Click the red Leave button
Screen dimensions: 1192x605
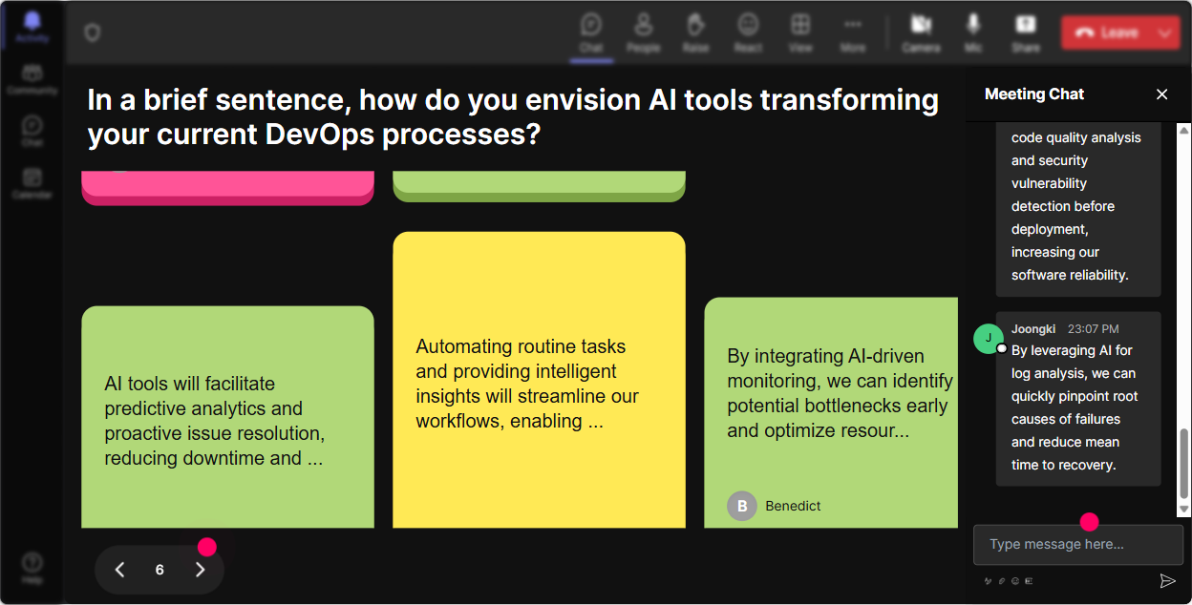click(1106, 32)
